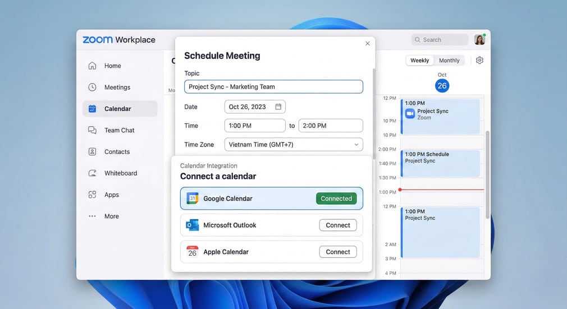Click the Google Calendar Connected button
The image size is (567, 309).
[336, 199]
